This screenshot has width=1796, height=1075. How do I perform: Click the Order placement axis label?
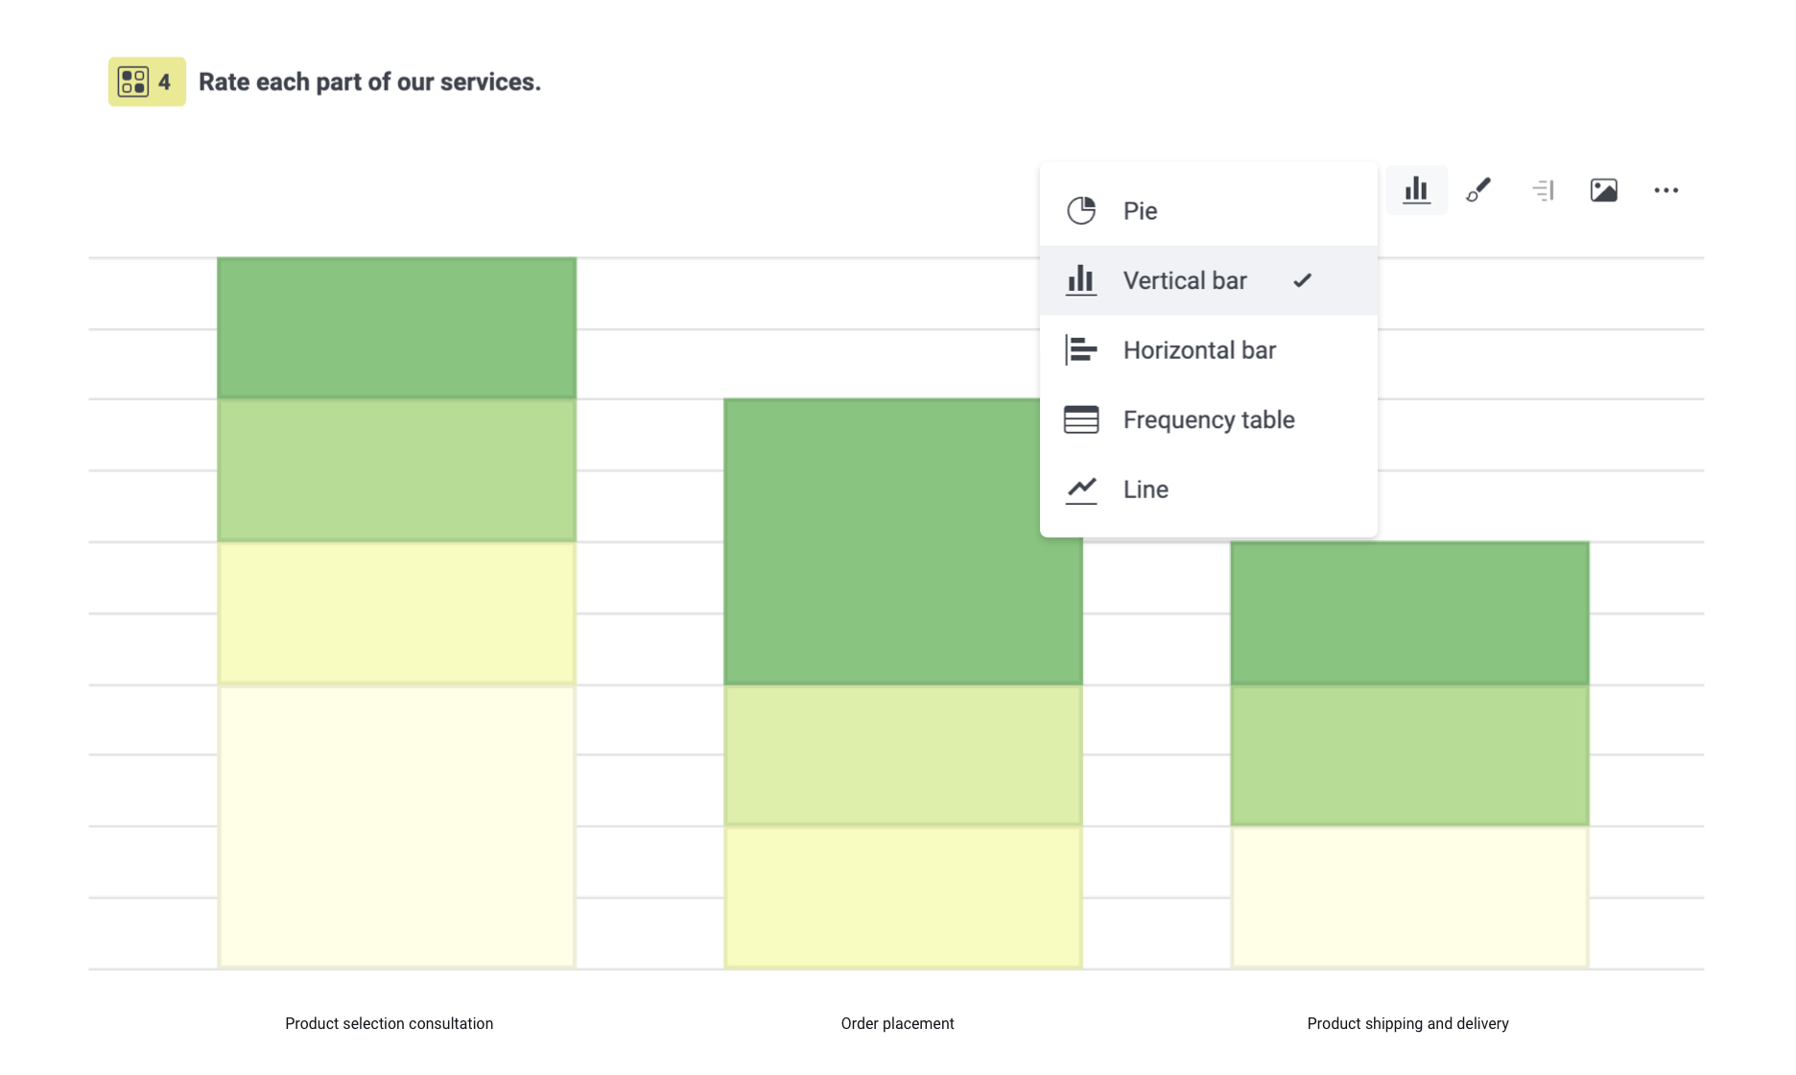tap(897, 1023)
